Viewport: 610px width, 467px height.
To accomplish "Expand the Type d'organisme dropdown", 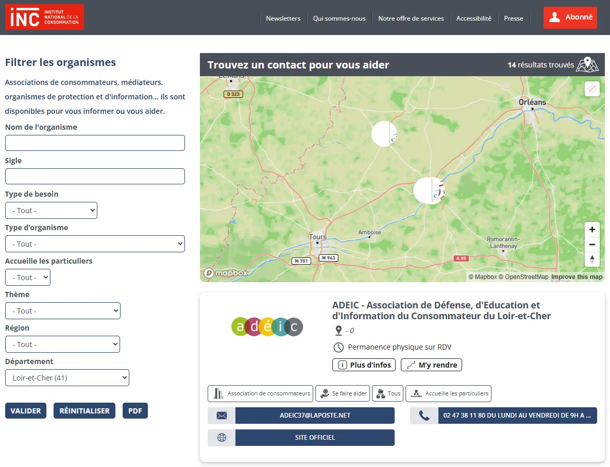I will click(x=95, y=244).
